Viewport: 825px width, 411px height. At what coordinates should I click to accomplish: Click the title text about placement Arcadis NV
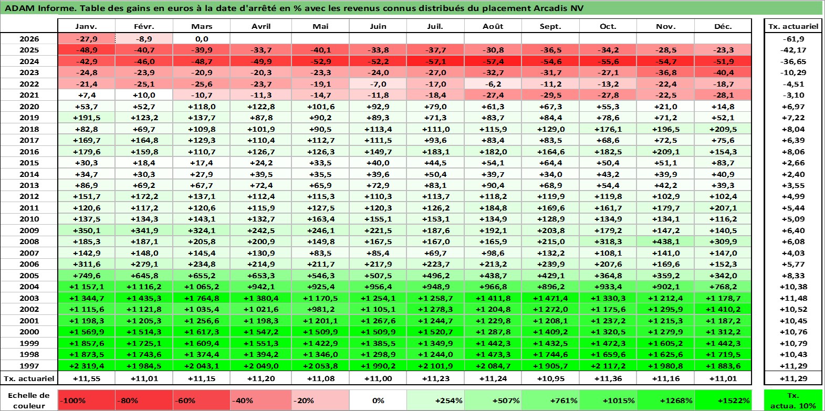pyautogui.click(x=294, y=8)
